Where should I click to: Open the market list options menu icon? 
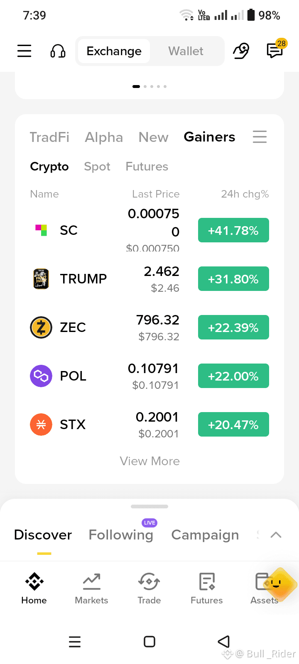(x=260, y=137)
